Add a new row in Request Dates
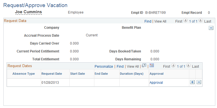Viewport: 217px width, 108px height. [x=192, y=82]
